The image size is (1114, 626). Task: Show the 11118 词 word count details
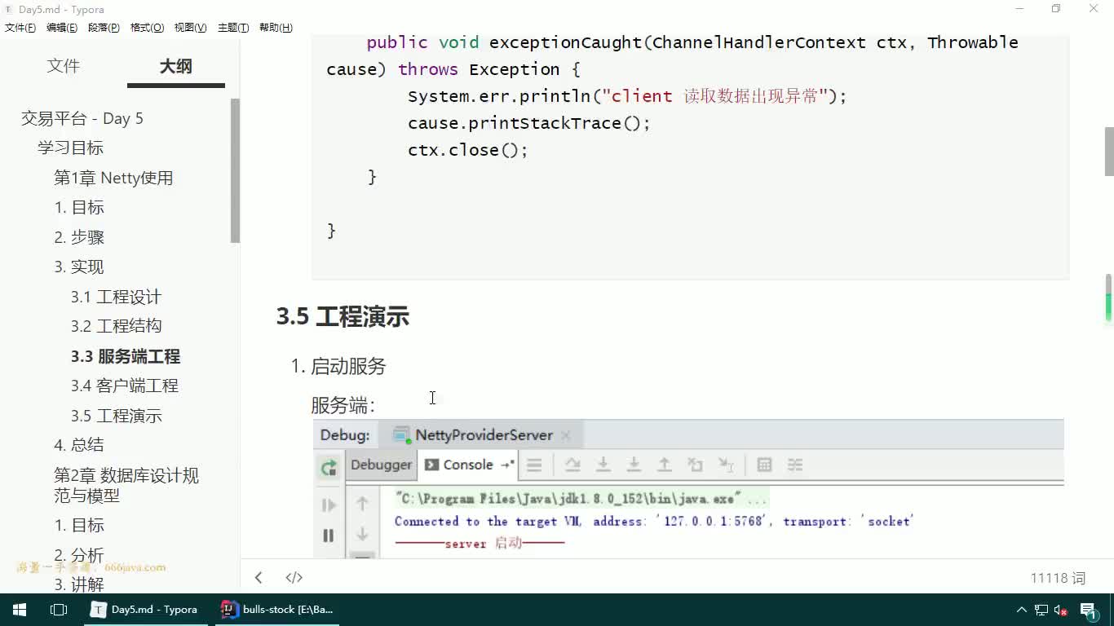click(1058, 578)
